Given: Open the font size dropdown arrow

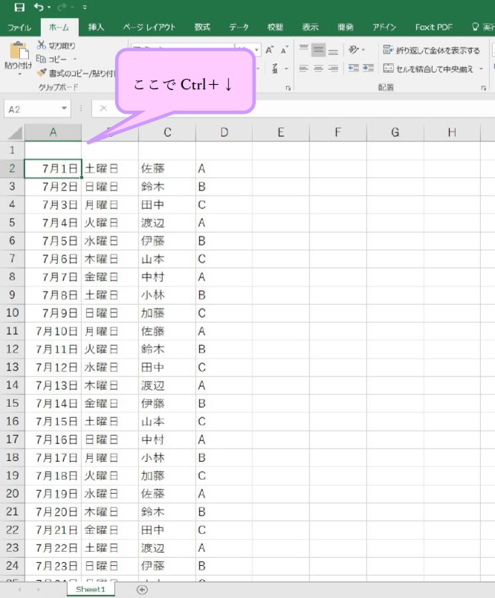Looking at the screenshot, I should click(257, 50).
